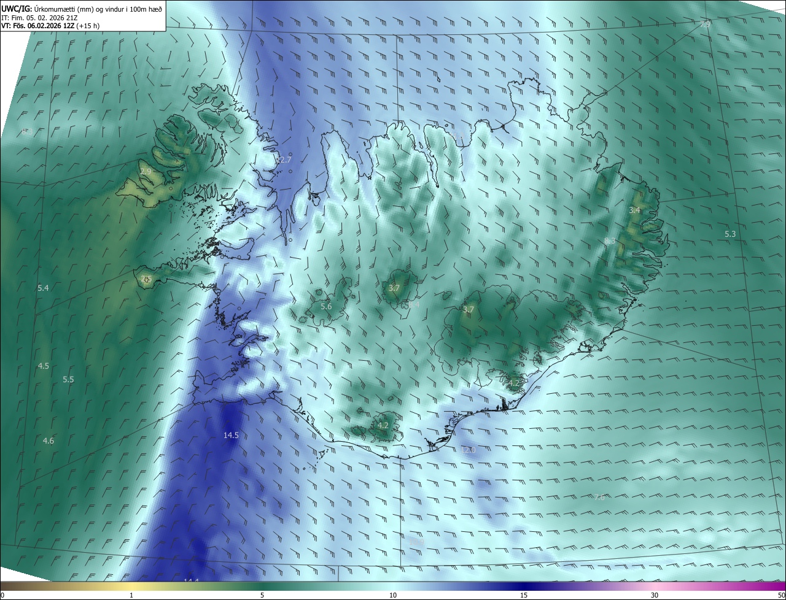
Task: Click the 5.3 value over the sea
Action: pos(730,234)
